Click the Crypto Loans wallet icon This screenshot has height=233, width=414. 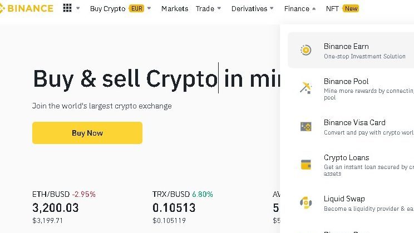(x=305, y=165)
